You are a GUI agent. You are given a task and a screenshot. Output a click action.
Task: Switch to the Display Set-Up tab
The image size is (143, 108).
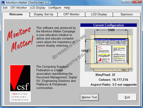point(44,14)
